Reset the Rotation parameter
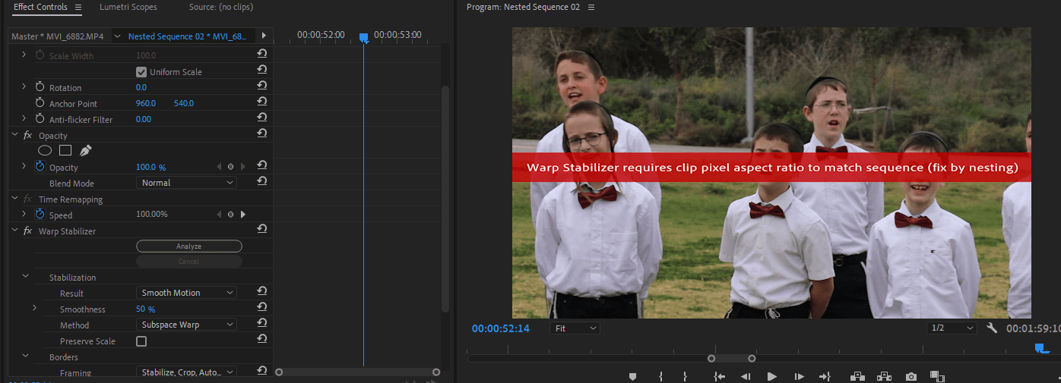 tap(261, 86)
